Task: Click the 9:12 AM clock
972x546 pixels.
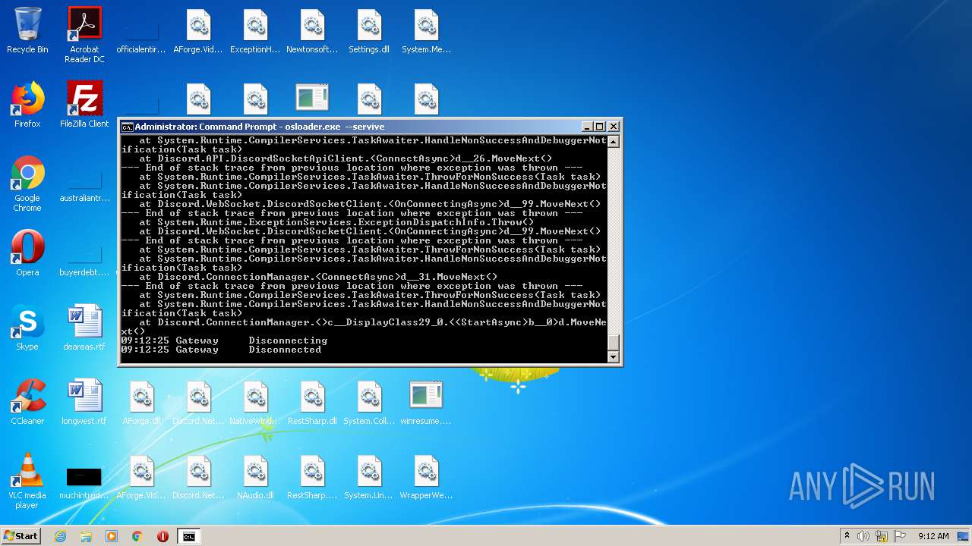Action: 933,536
